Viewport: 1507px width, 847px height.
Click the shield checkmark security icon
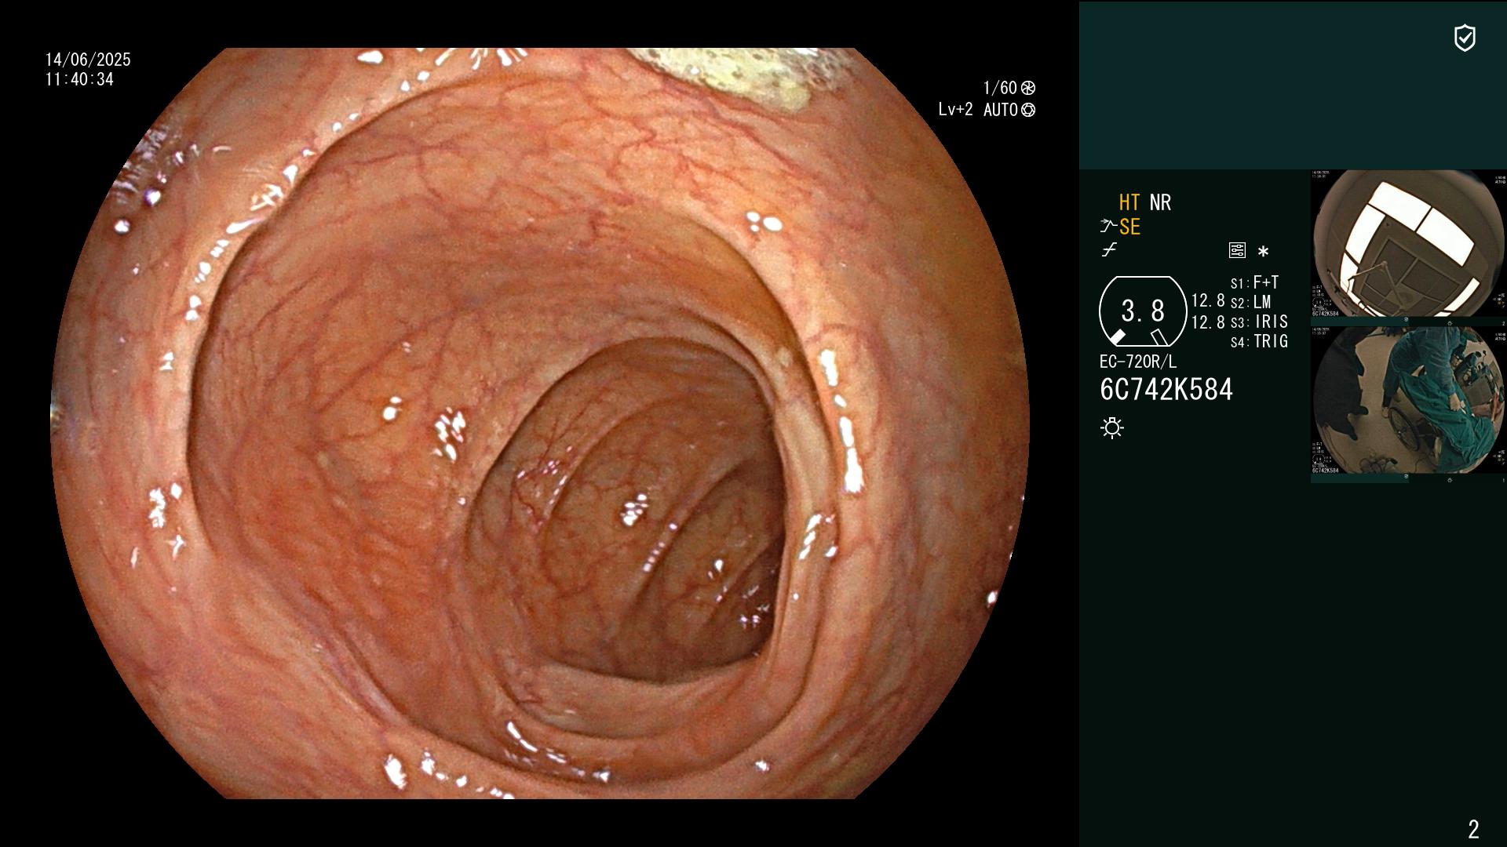[x=1465, y=38]
